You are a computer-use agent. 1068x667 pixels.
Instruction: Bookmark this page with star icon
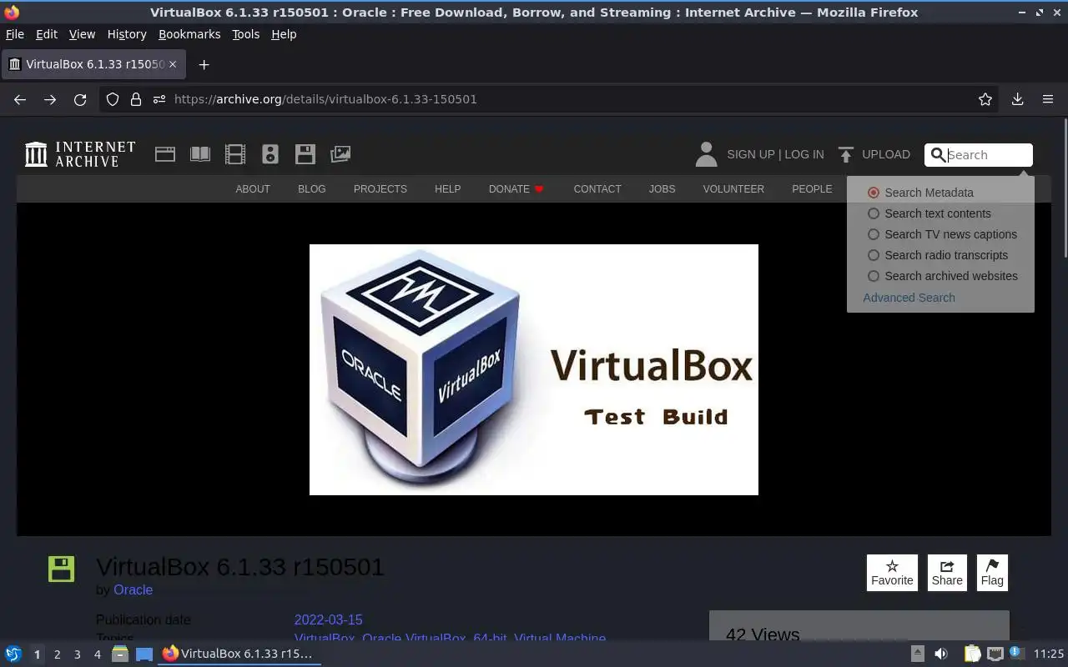coord(985,99)
